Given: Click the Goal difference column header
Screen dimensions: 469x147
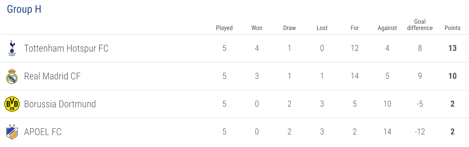Looking at the screenshot, I should [x=420, y=25].
